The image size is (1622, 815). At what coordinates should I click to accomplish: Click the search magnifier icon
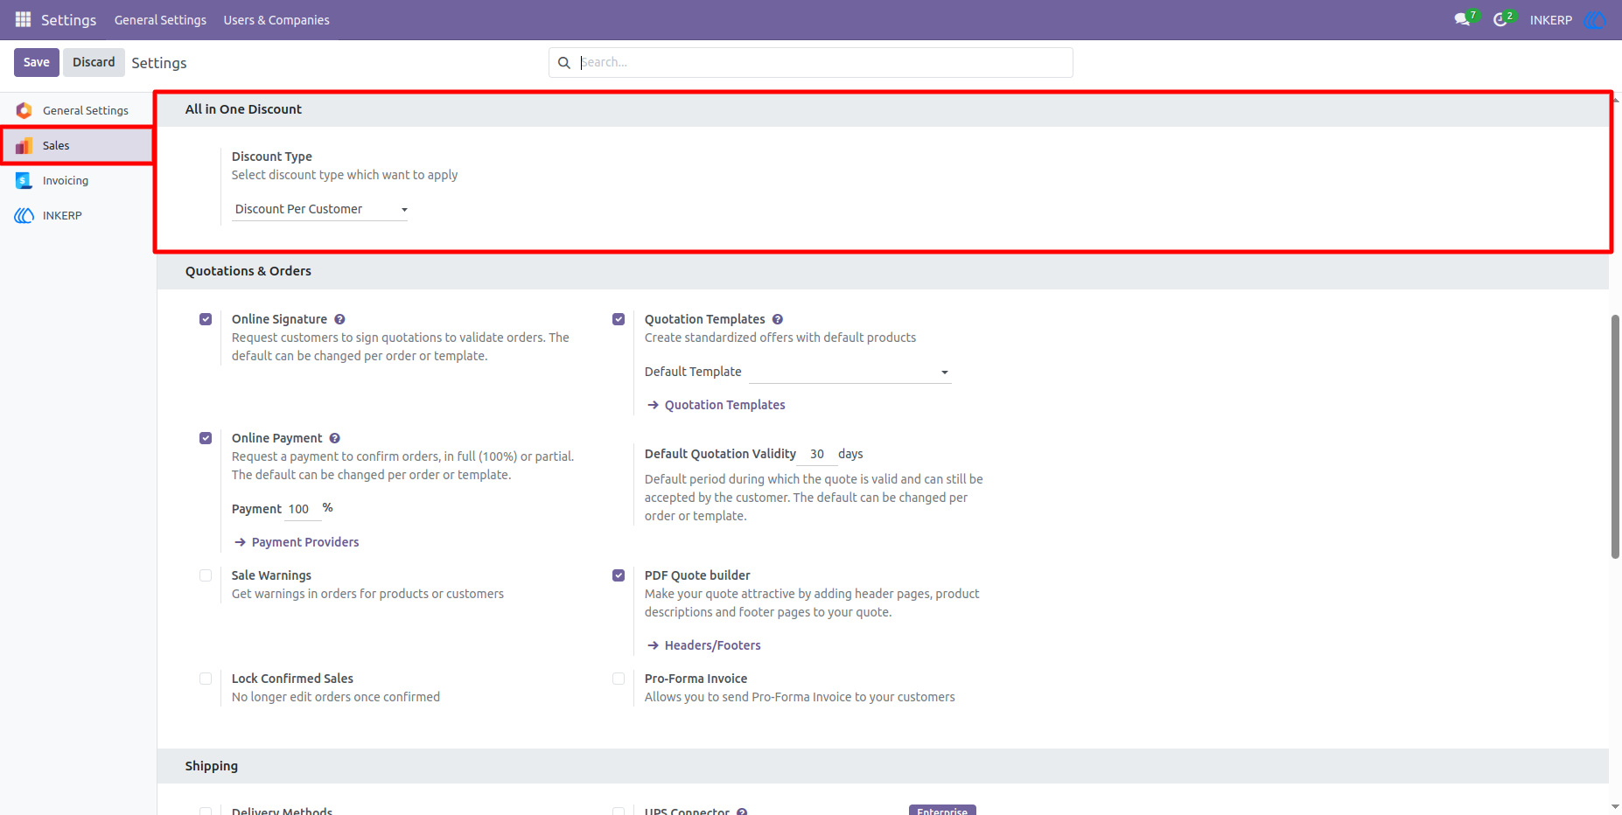(x=564, y=63)
